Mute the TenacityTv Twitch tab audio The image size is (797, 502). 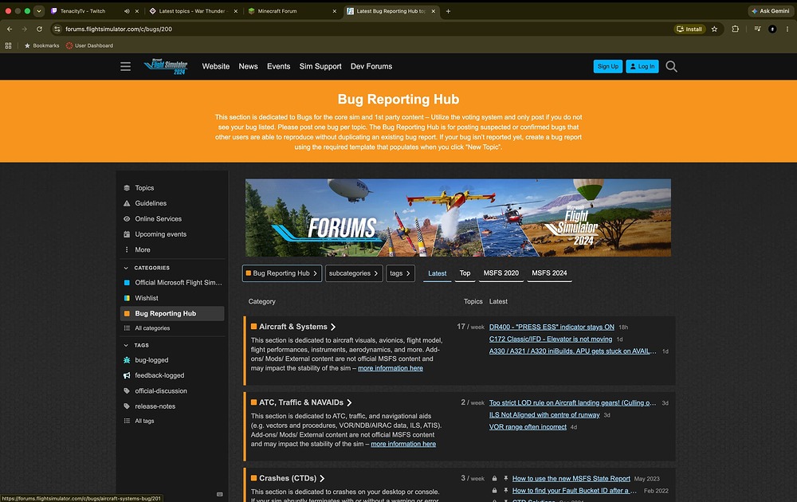pos(127,10)
